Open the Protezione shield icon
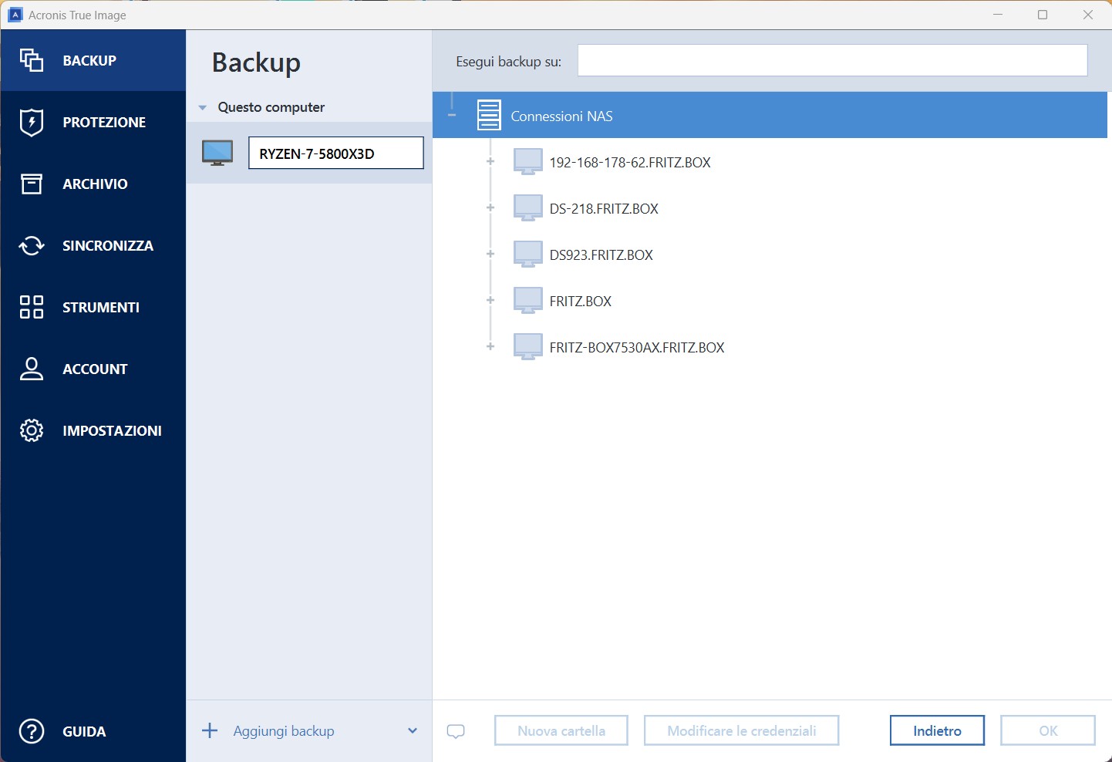The width and height of the screenshot is (1112, 762). pyautogui.click(x=32, y=122)
